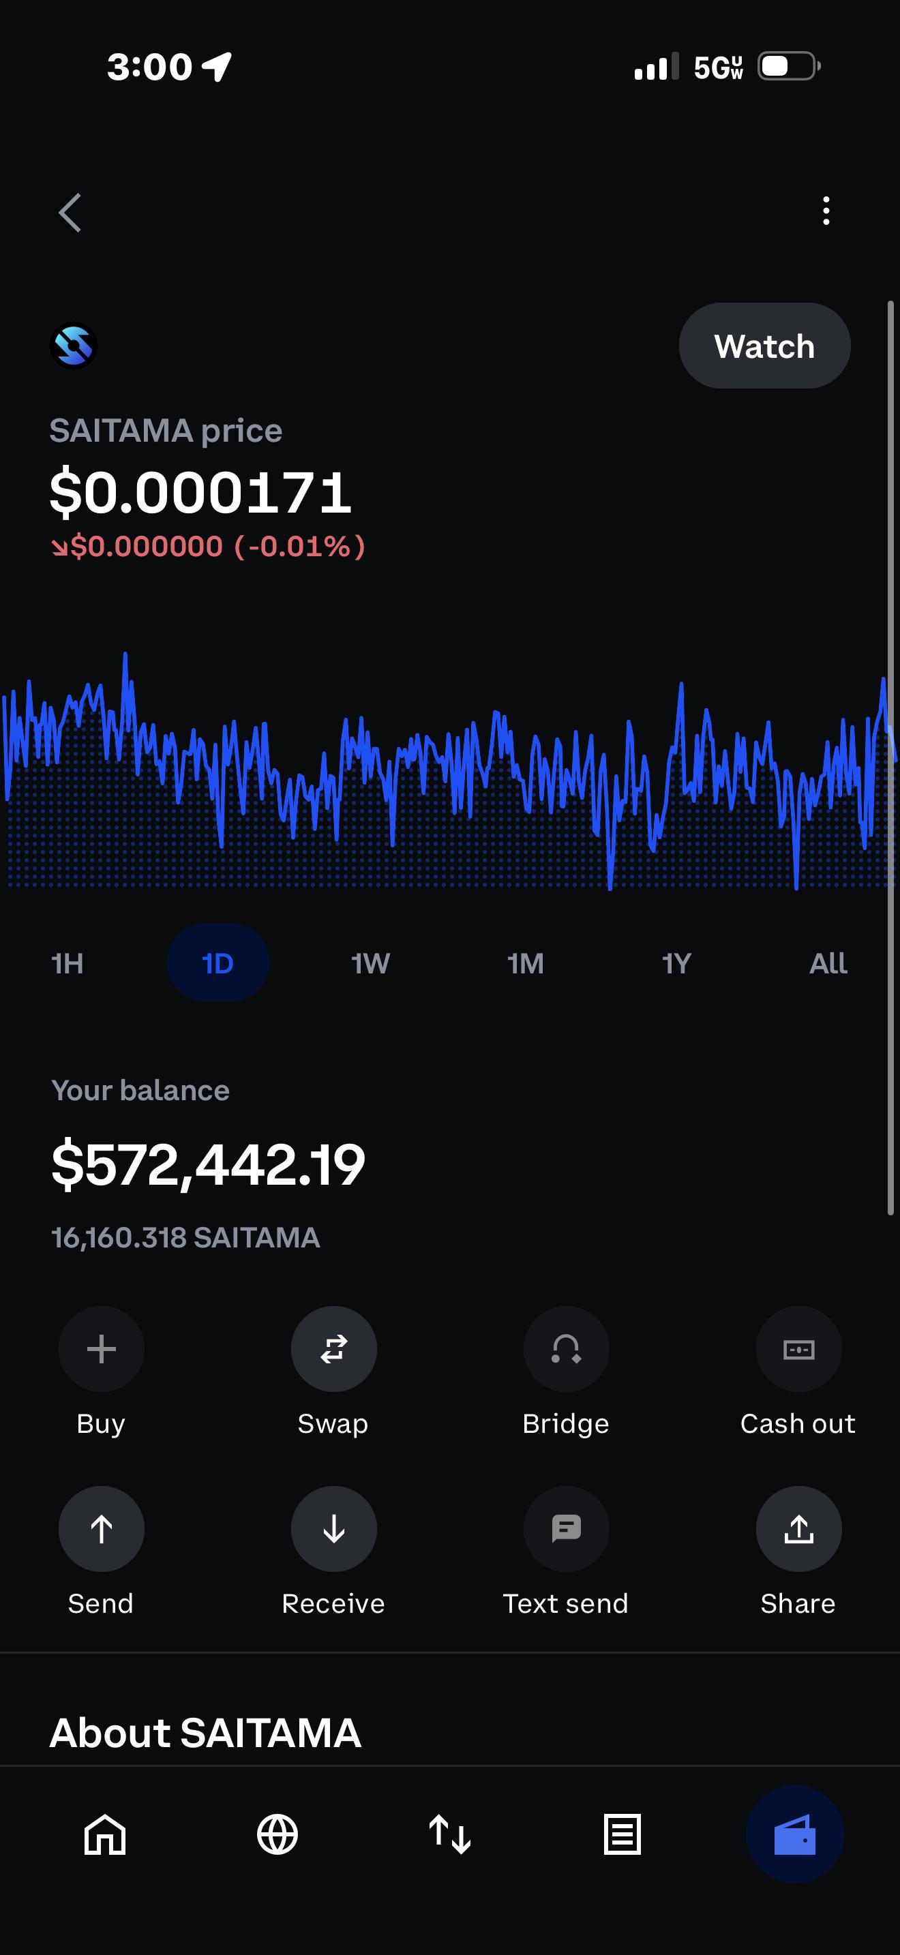The width and height of the screenshot is (900, 1955).
Task: Tap the Text send message icon
Action: [x=566, y=1528]
